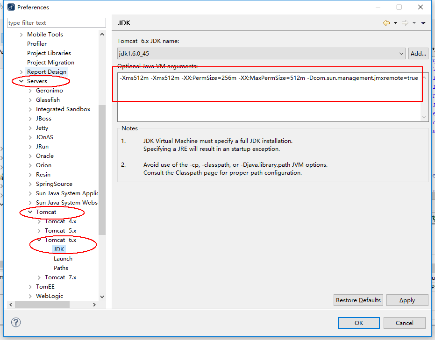The image size is (435, 340).
Task: Click the tree vertical scrollbar thumb
Action: tap(102, 170)
